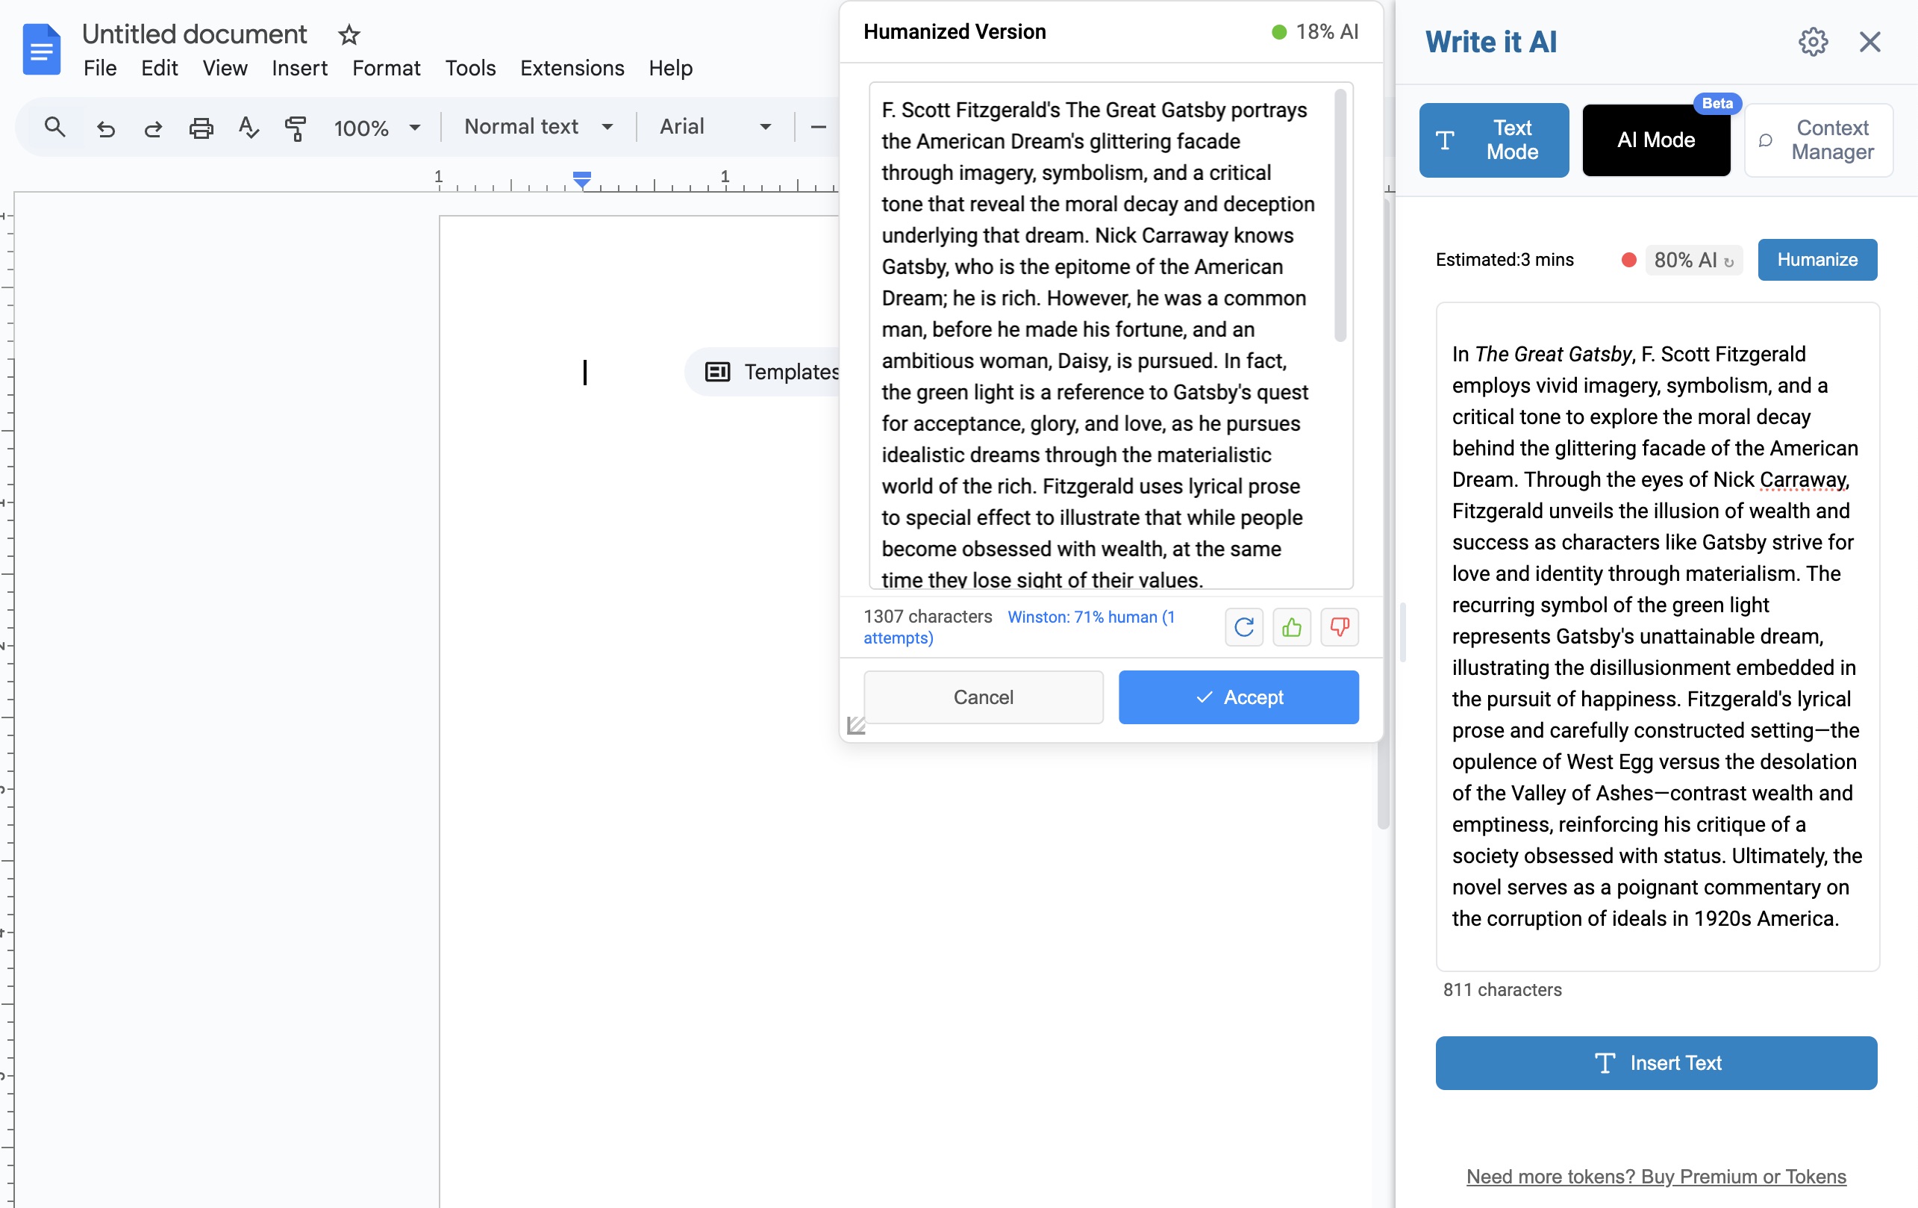
Task: Click Winston 71% human attempts link
Action: click(1019, 627)
